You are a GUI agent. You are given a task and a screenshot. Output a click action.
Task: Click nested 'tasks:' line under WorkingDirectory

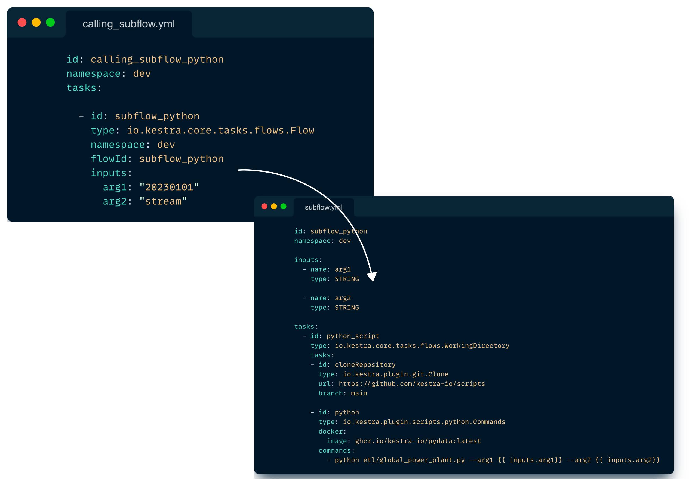click(x=322, y=355)
